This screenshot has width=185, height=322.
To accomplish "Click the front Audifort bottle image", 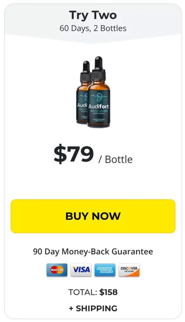I will [x=98, y=92].
